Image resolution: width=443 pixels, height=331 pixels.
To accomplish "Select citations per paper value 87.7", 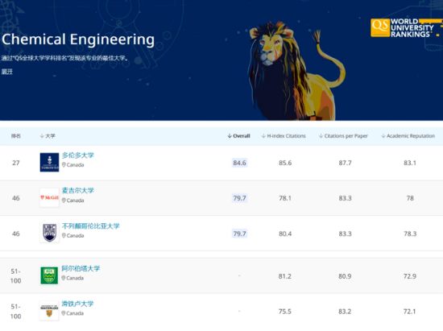I will tap(346, 163).
